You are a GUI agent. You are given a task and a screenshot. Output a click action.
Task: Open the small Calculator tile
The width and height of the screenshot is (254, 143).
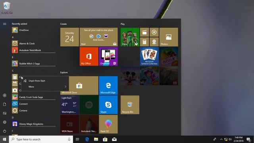click(144, 42)
